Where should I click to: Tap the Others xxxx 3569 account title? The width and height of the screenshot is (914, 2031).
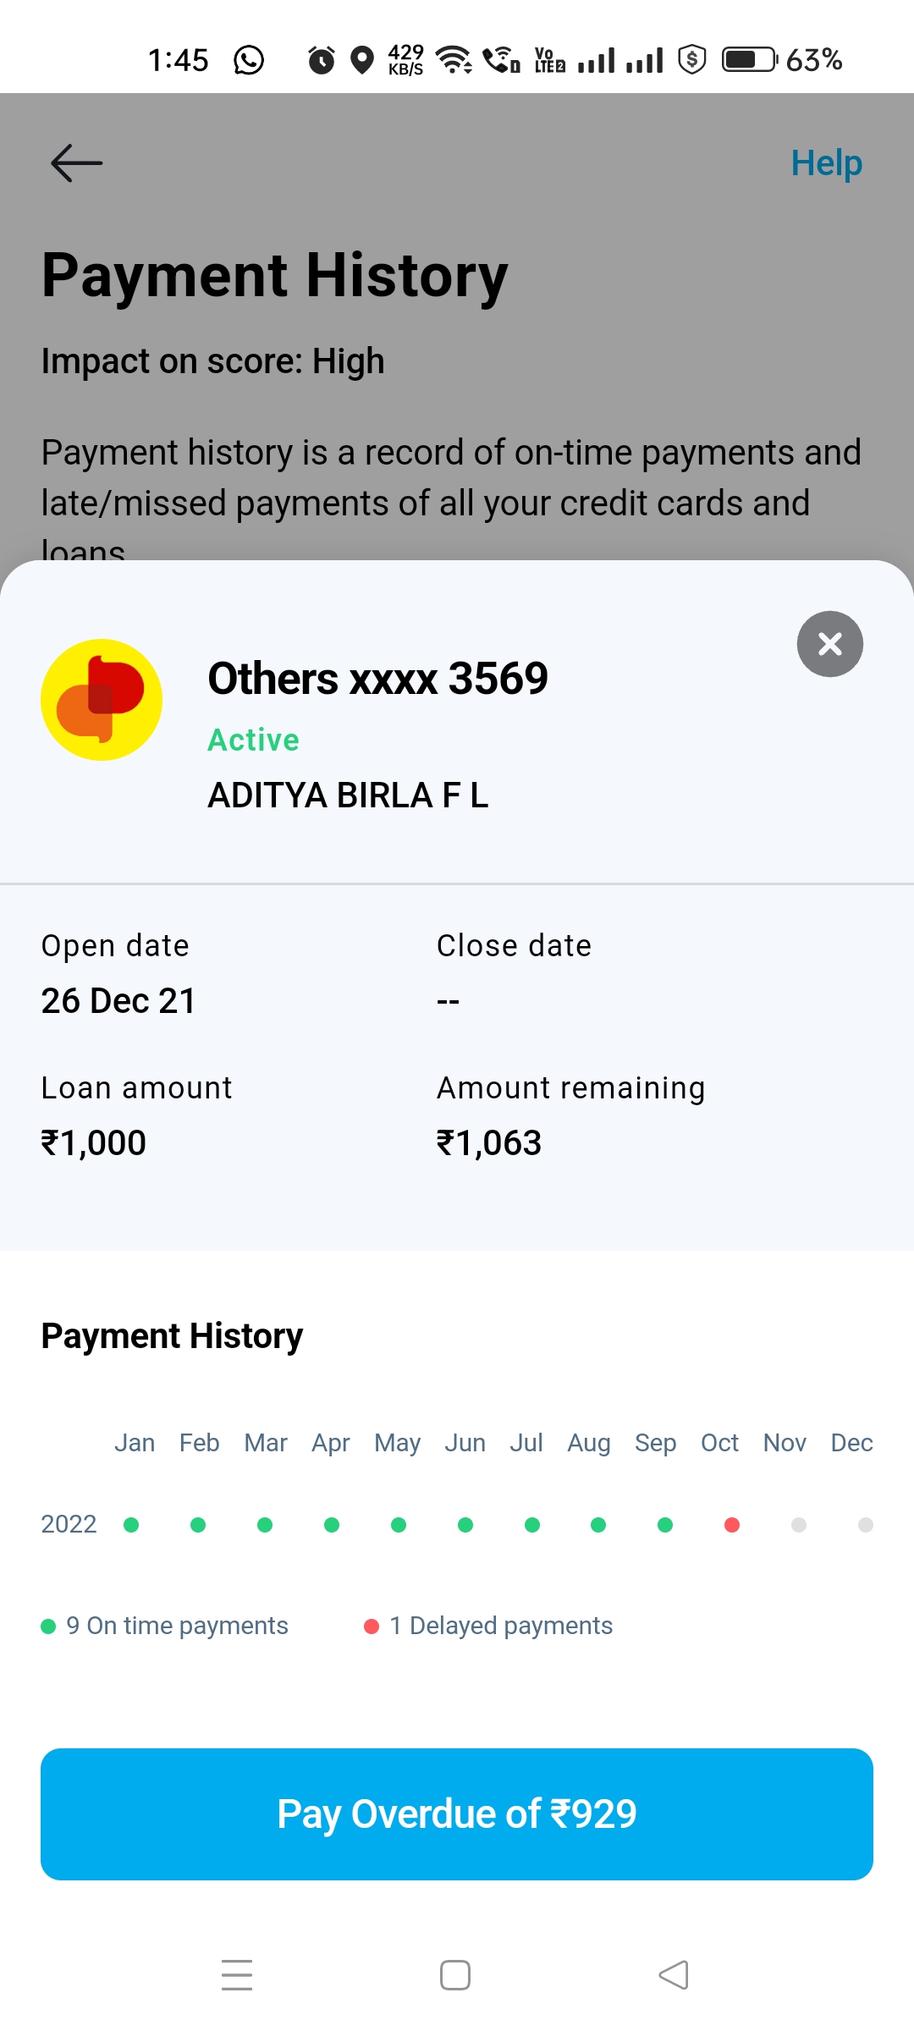click(377, 679)
